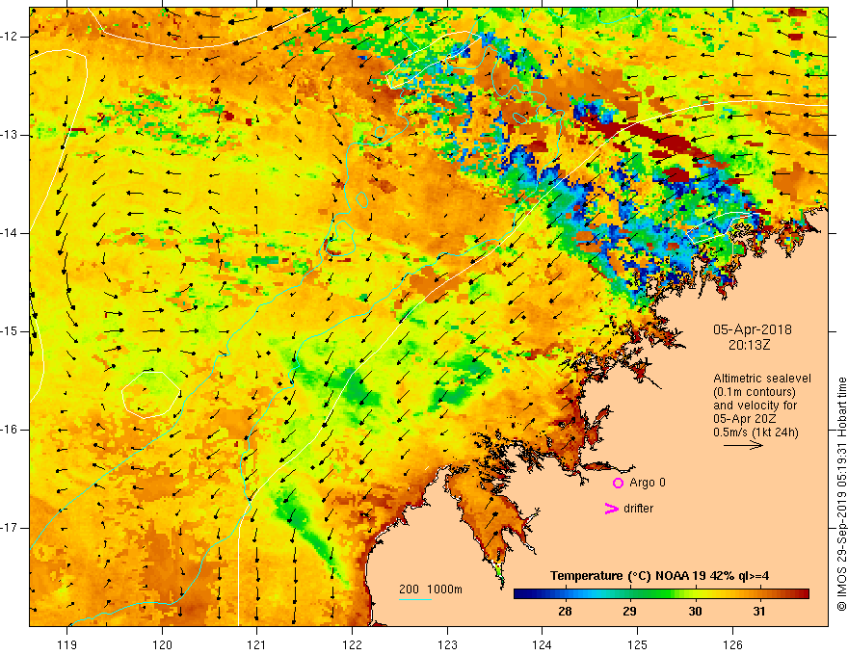Click the '31' colour bar tick label
Screen dimensions: 848x655
pos(759,612)
